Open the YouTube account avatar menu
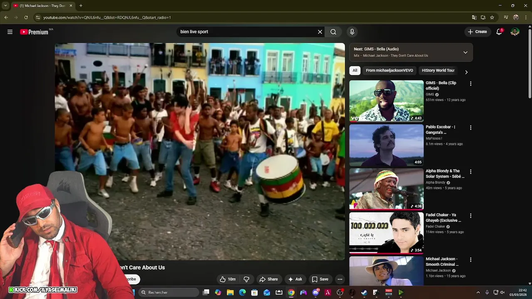532x299 pixels. (x=515, y=32)
